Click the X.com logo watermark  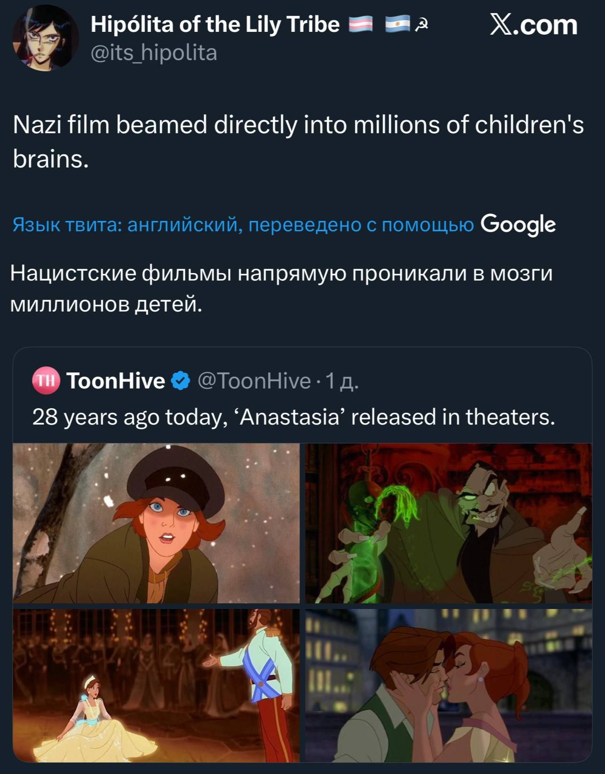[534, 24]
